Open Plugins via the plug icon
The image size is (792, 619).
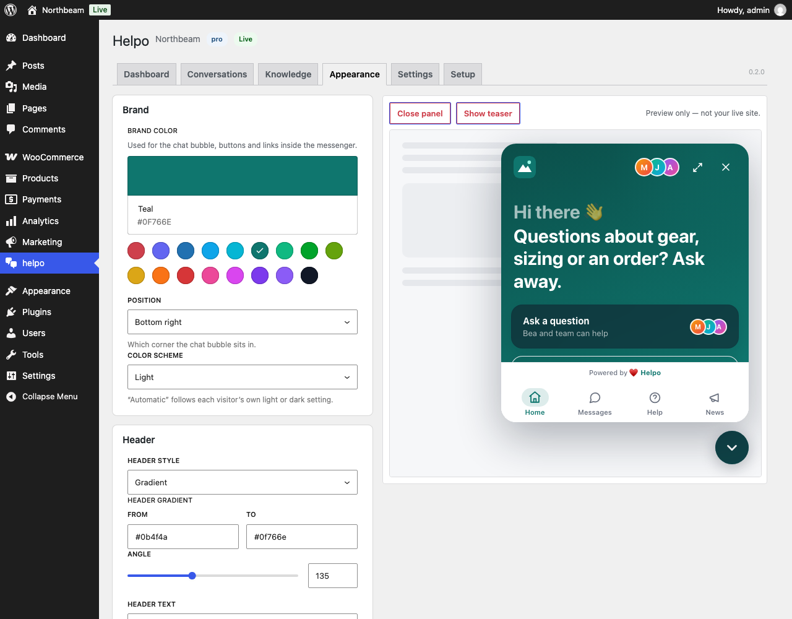coord(11,312)
